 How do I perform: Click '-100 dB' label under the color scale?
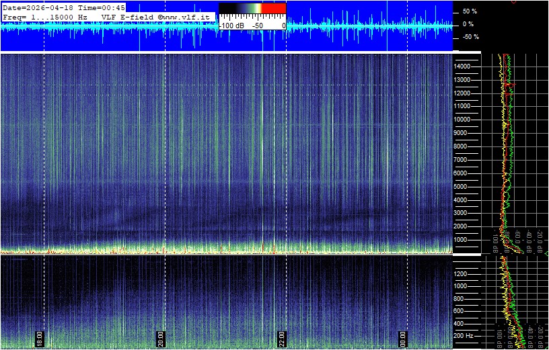point(231,26)
